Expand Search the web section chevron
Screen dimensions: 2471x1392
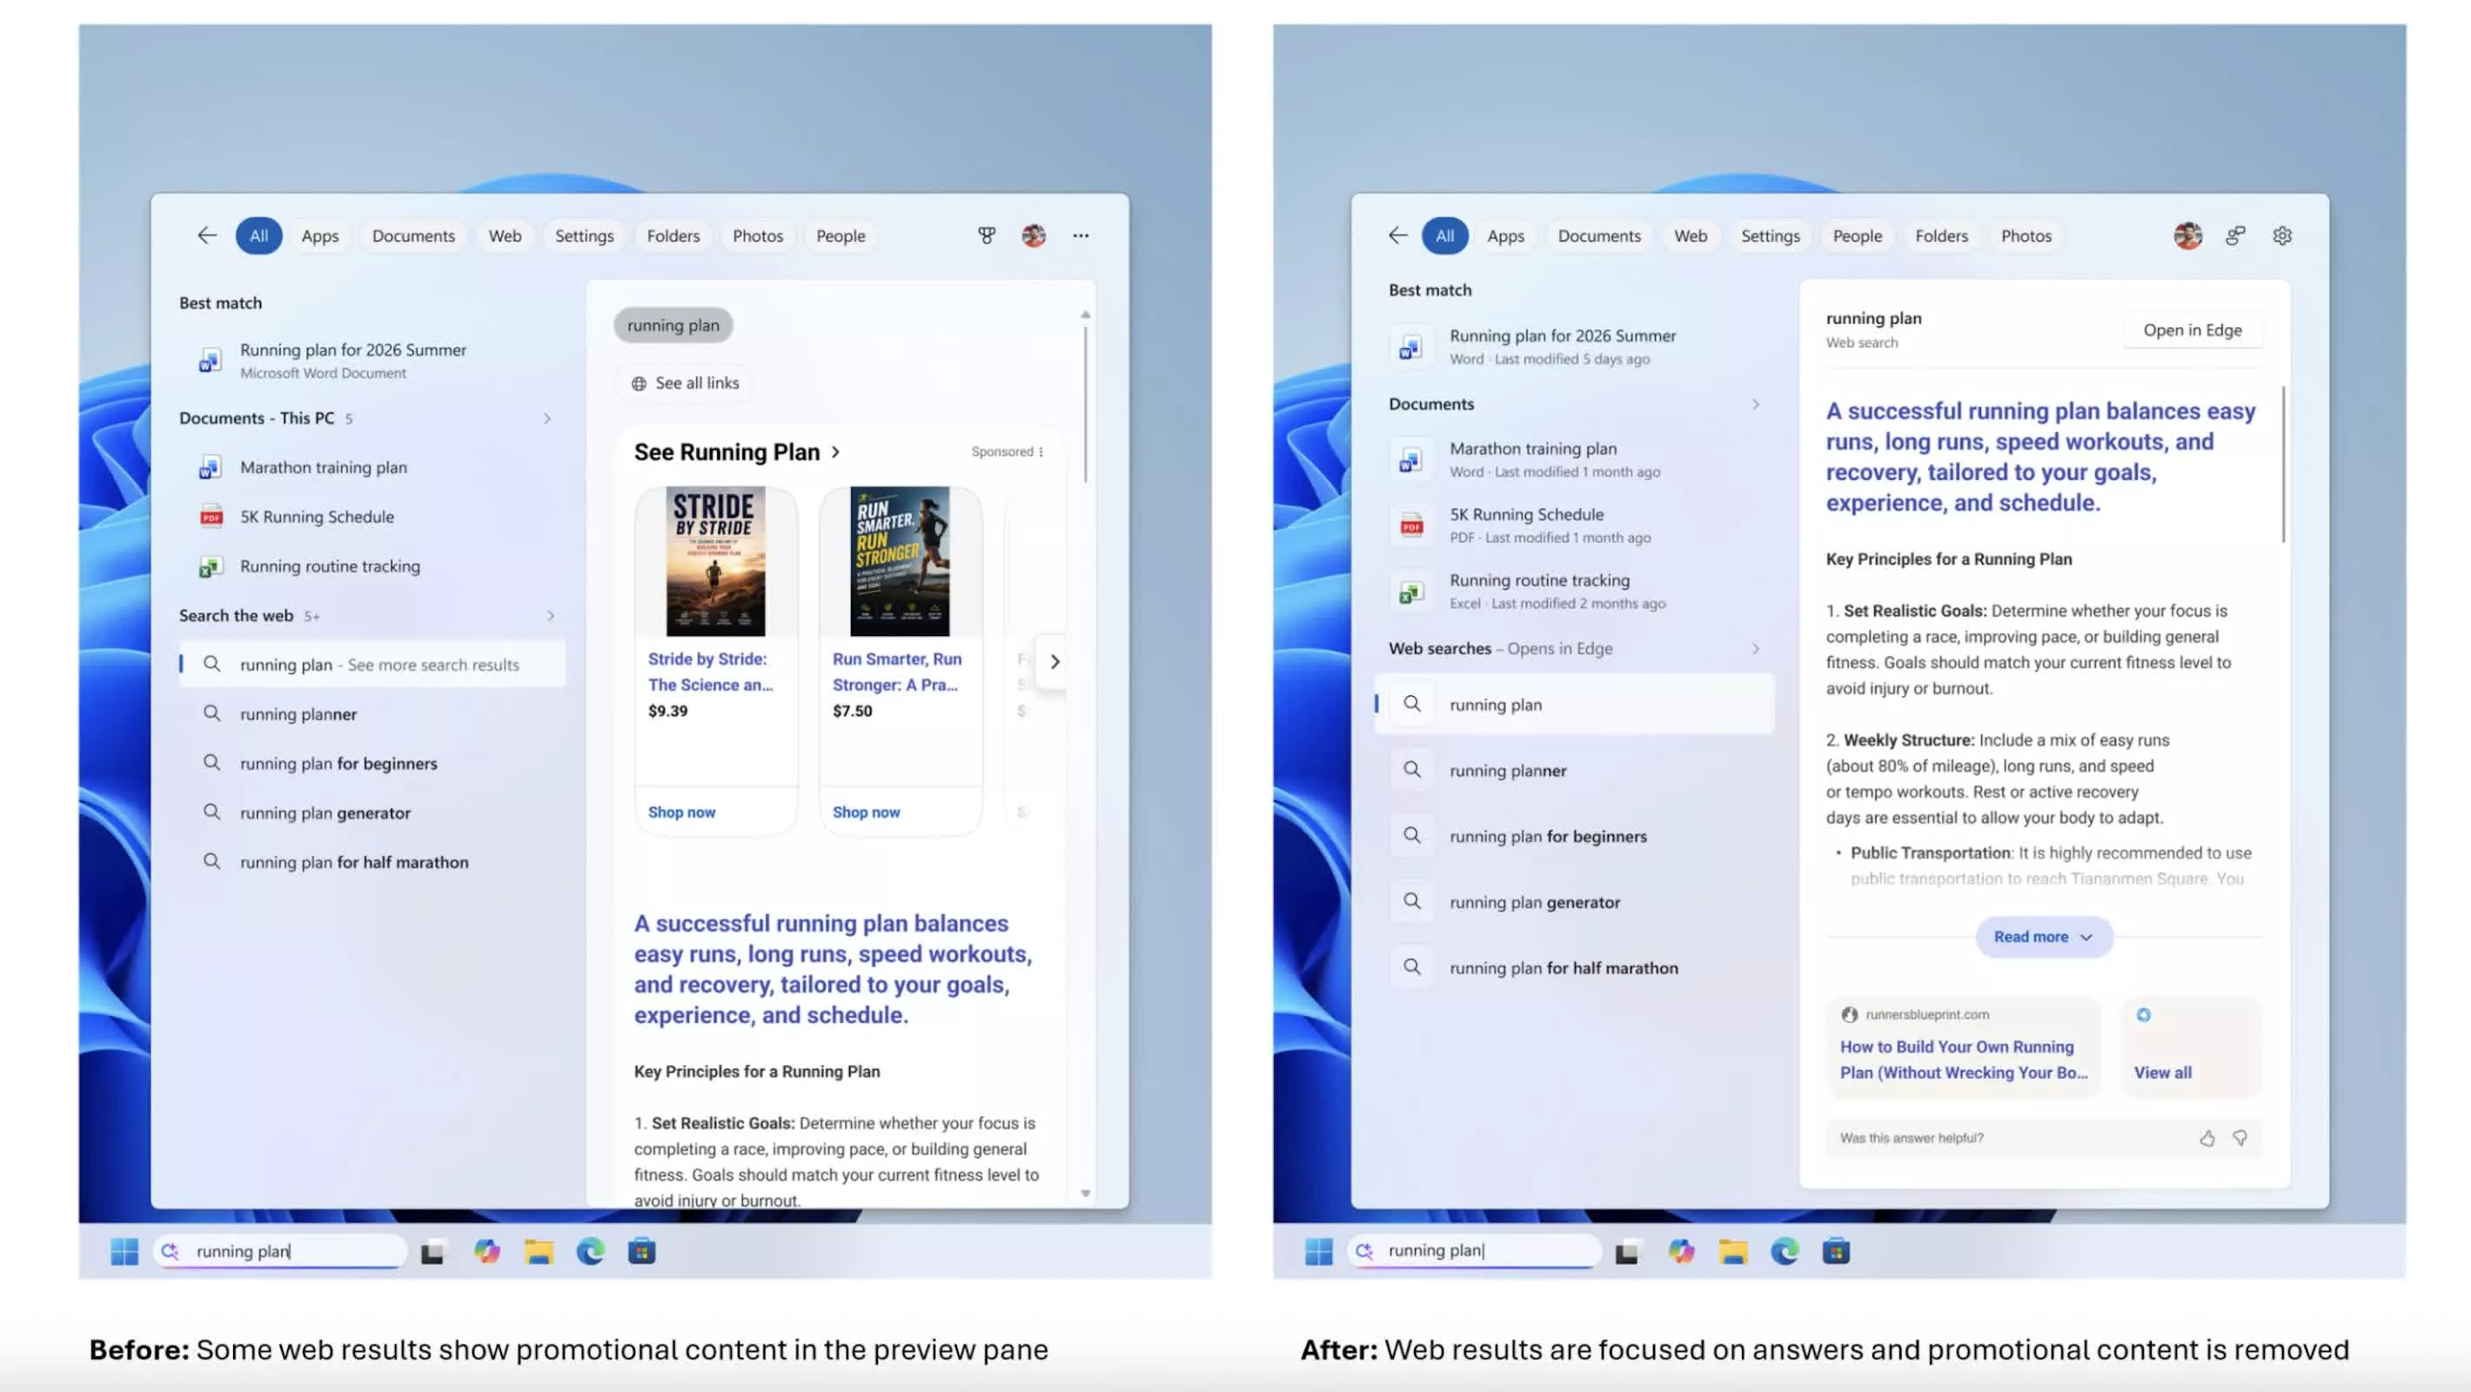pyautogui.click(x=550, y=616)
